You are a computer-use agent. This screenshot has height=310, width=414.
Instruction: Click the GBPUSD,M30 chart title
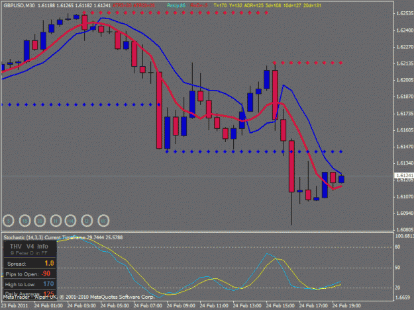[x=19, y=5]
